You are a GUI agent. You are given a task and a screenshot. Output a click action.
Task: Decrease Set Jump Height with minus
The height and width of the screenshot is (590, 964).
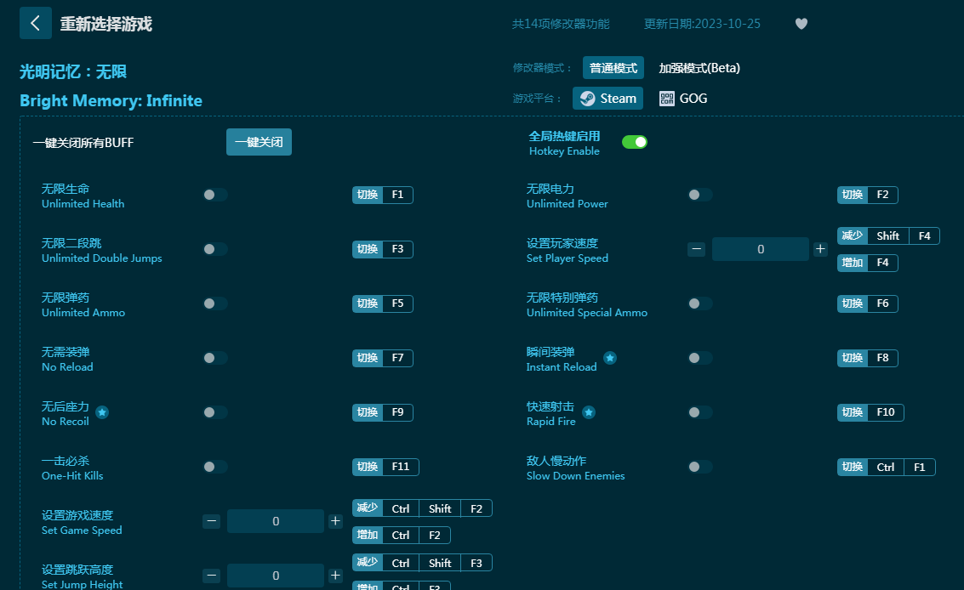click(x=211, y=576)
